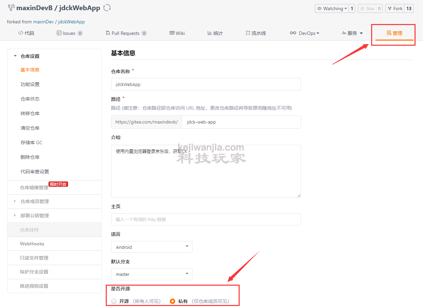423x307 pixels.
Task: Open the 默认分支 dropdown showing master
Action: pos(152,274)
